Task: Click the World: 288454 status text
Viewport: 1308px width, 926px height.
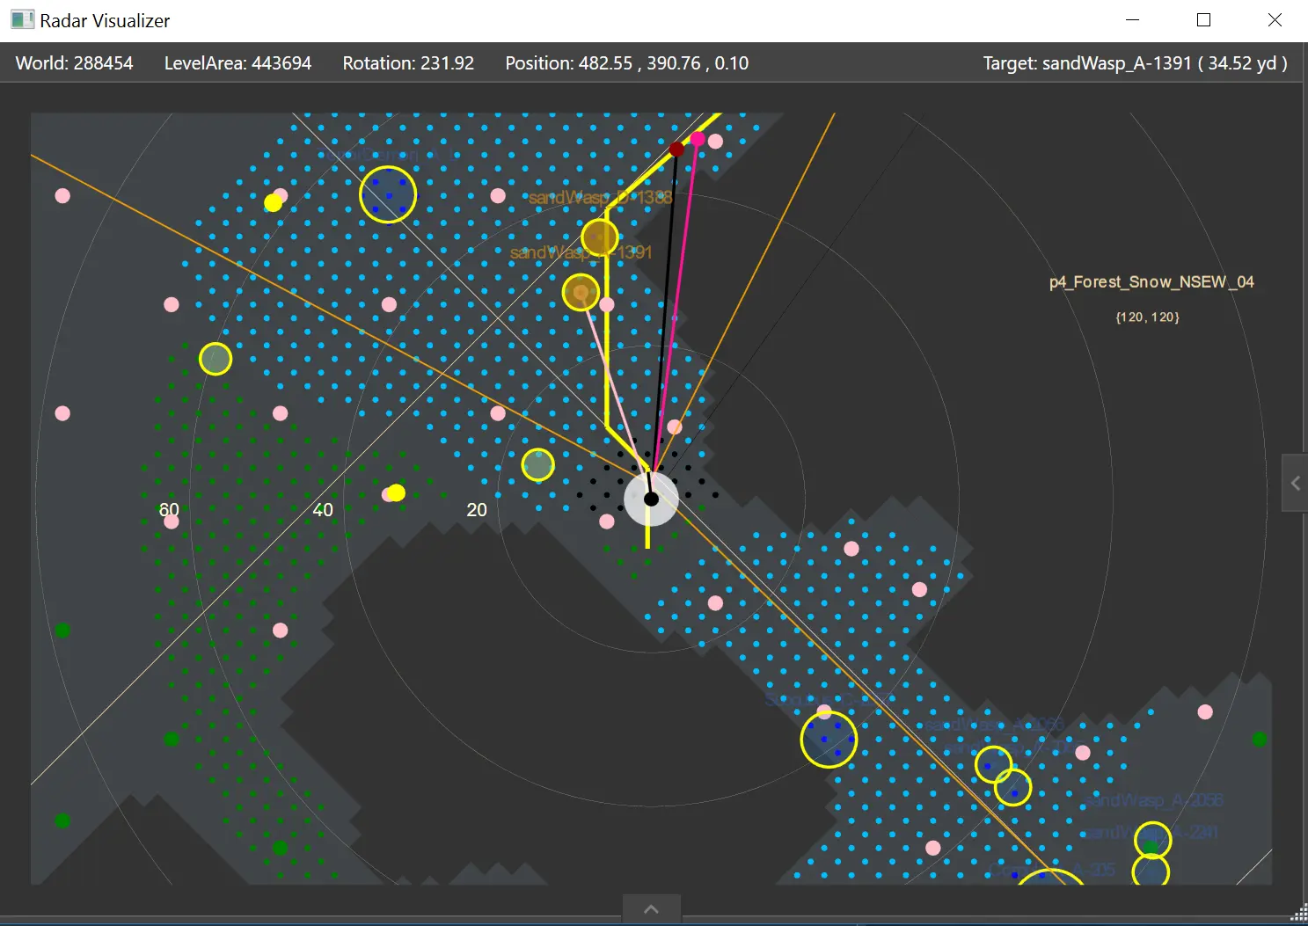Action: [75, 63]
